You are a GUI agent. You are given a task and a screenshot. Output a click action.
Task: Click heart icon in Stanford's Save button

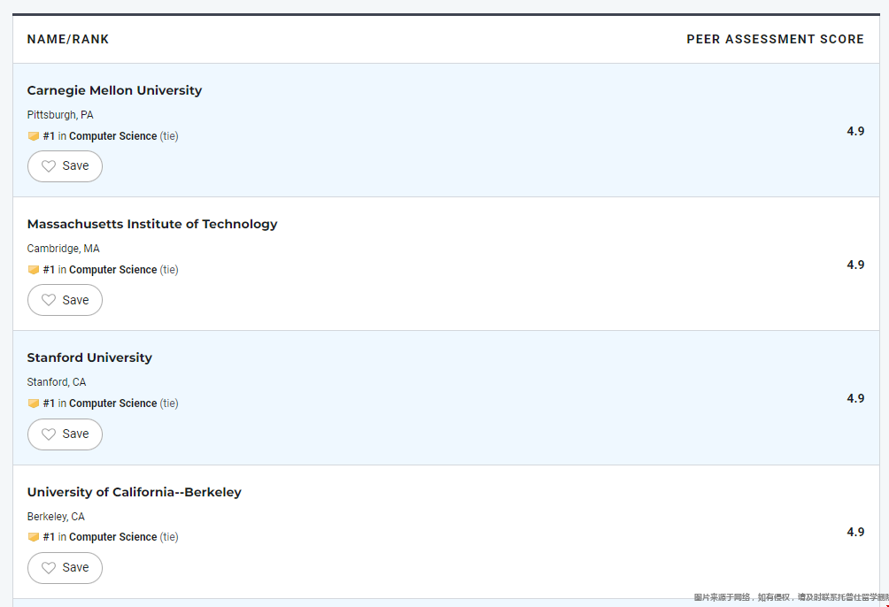point(49,434)
